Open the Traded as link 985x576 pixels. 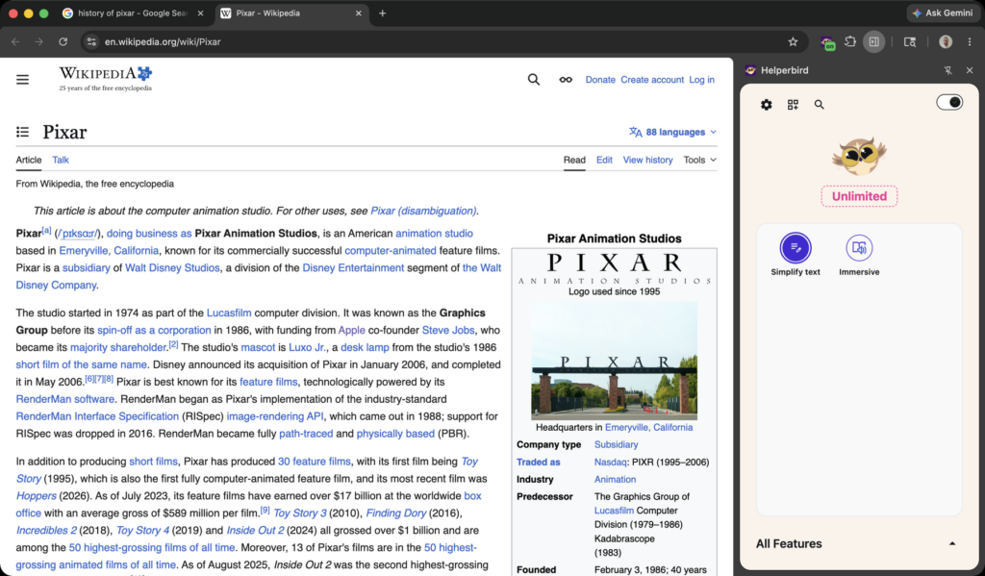[538, 463]
